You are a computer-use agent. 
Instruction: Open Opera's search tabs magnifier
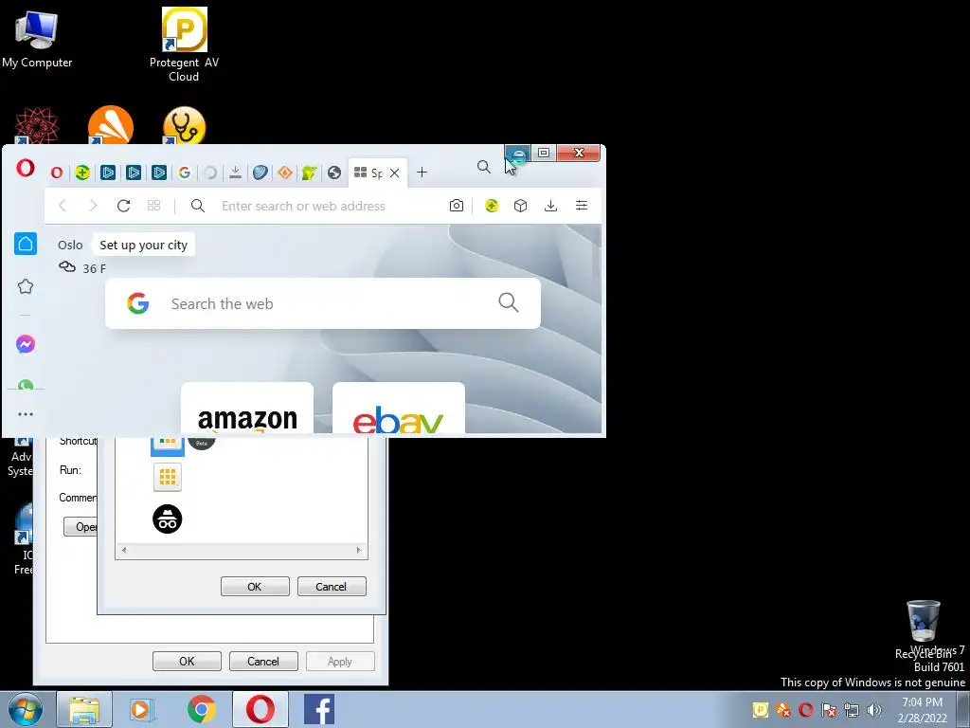tap(484, 167)
